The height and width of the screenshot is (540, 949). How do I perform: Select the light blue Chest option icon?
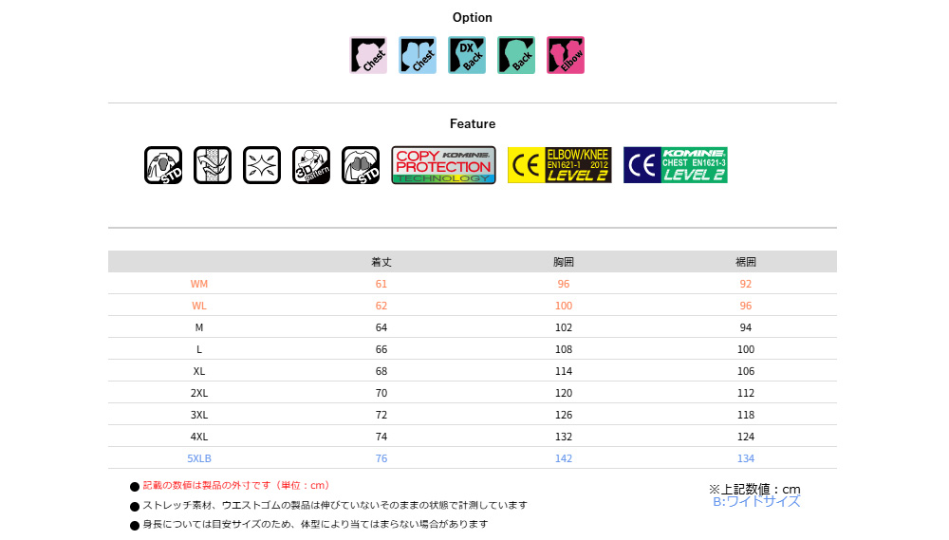click(418, 55)
